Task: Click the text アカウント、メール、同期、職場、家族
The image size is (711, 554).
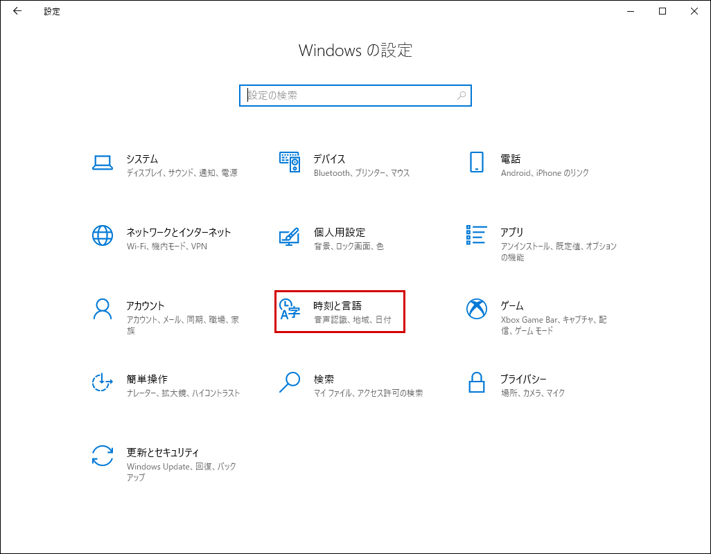Action: 183,325
